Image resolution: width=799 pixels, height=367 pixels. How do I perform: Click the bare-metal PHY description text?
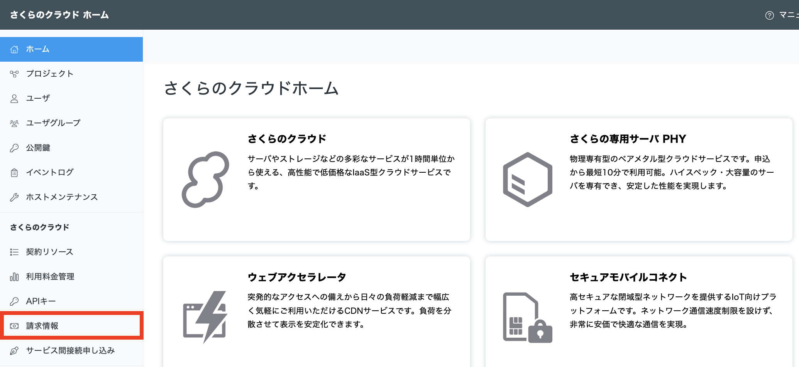672,172
